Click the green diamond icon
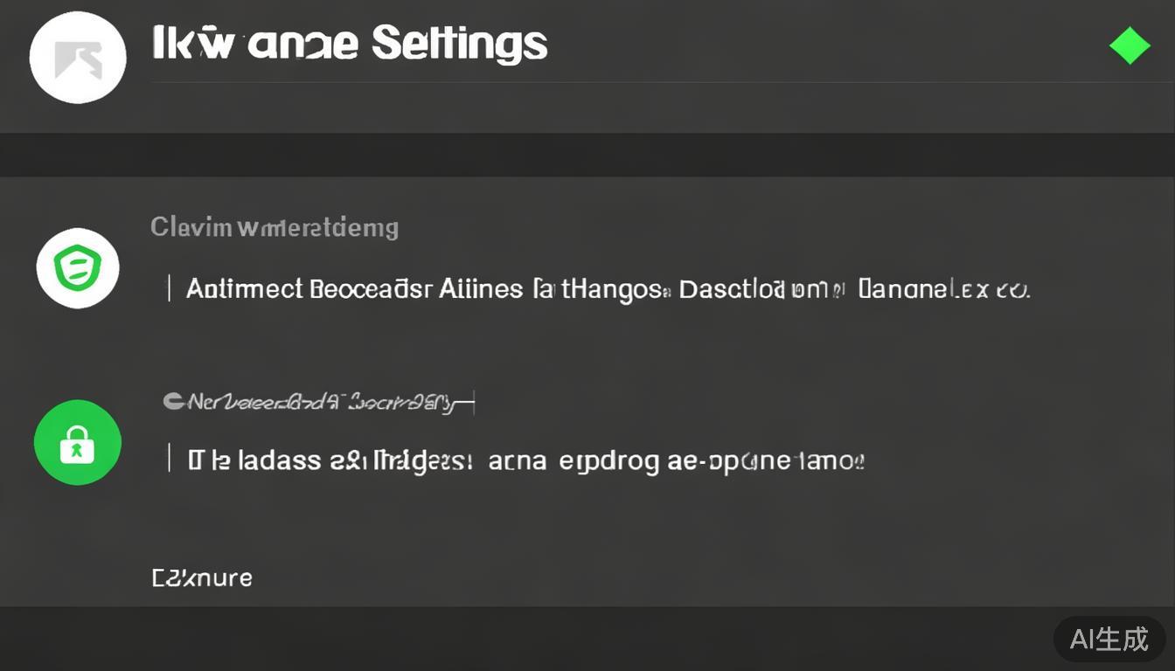Screen dimensions: 1175x671 [x=1130, y=46]
